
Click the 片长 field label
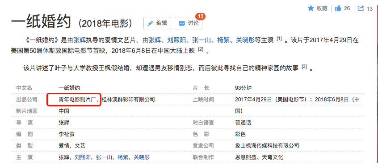(201, 88)
